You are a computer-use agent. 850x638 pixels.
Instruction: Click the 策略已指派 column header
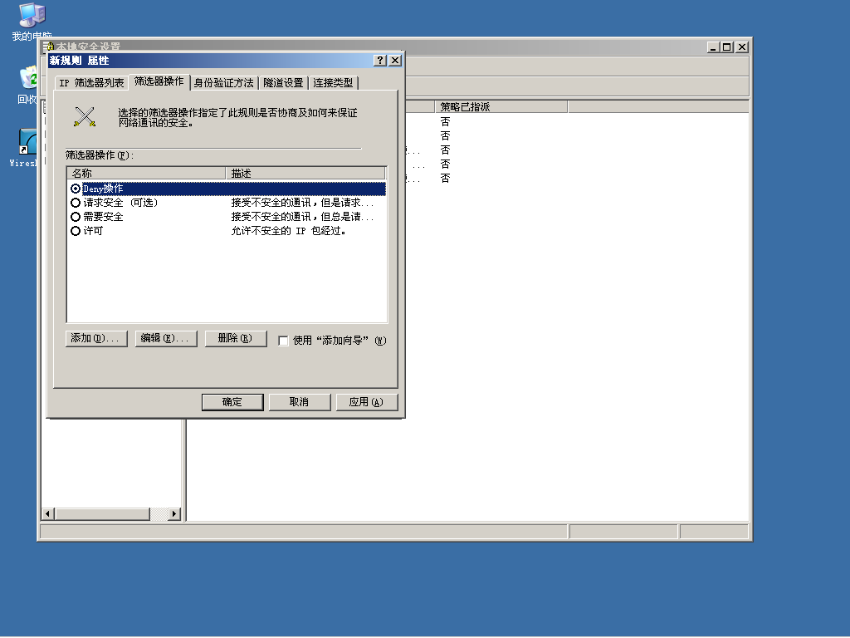(x=501, y=107)
